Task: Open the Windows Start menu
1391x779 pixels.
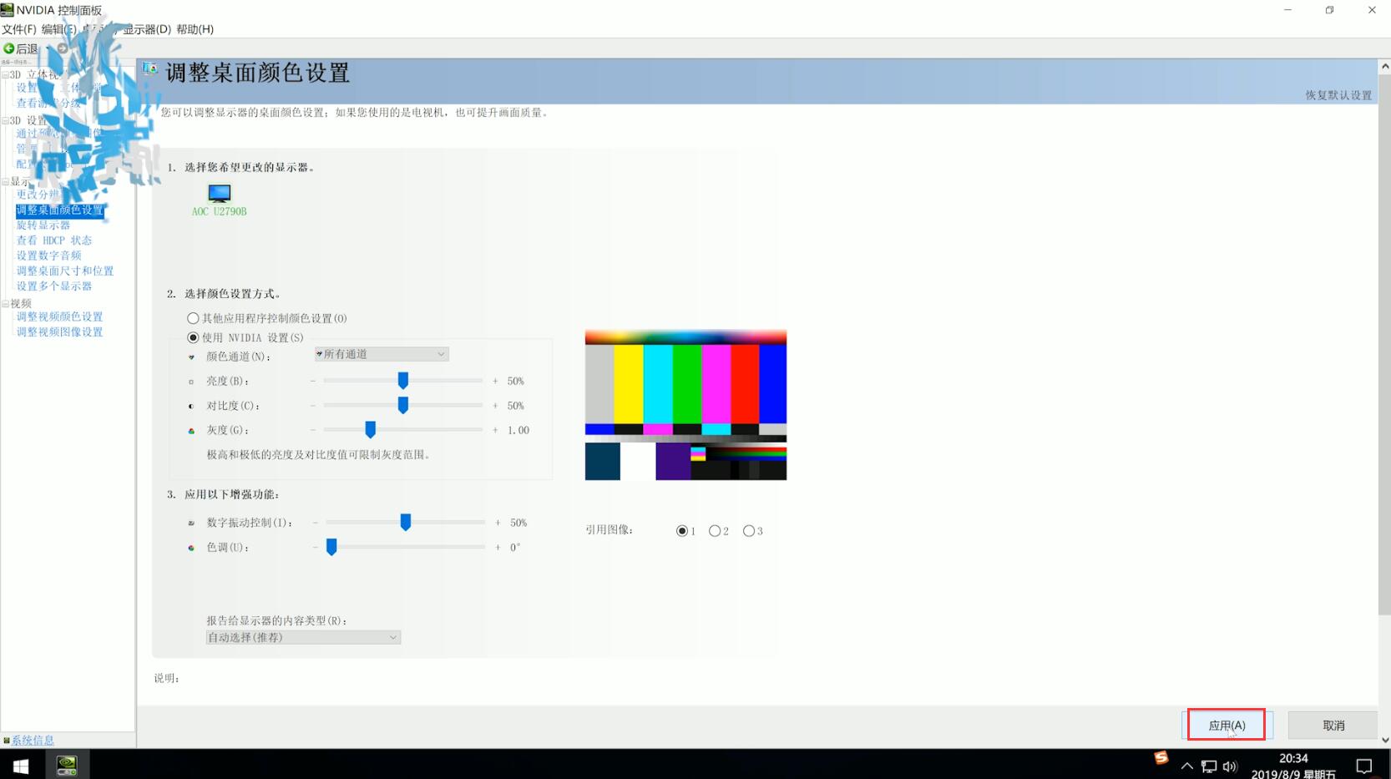Action: 21,766
